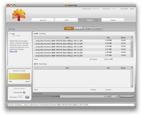The image size is (142, 116).
Task: Open the Help menu
Action: [x=132, y=9]
